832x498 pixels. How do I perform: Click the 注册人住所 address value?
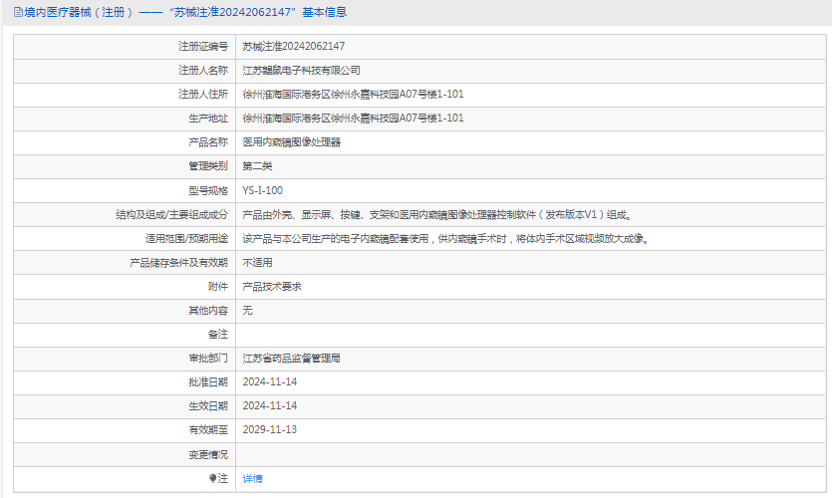click(353, 95)
